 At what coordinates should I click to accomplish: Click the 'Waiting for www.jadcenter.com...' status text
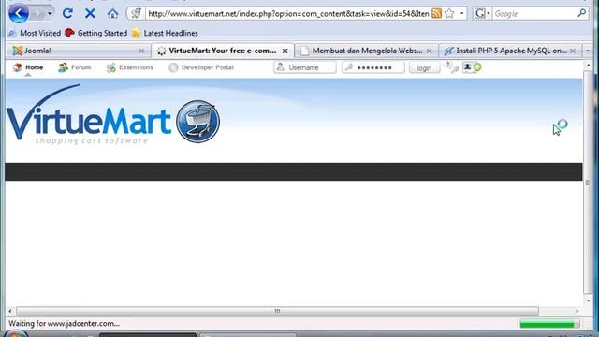pos(65,324)
